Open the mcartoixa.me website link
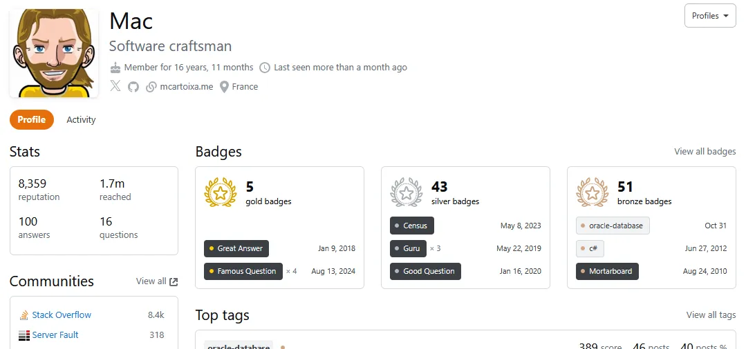Image resolution: width=746 pixels, height=349 pixels. pyautogui.click(x=186, y=87)
